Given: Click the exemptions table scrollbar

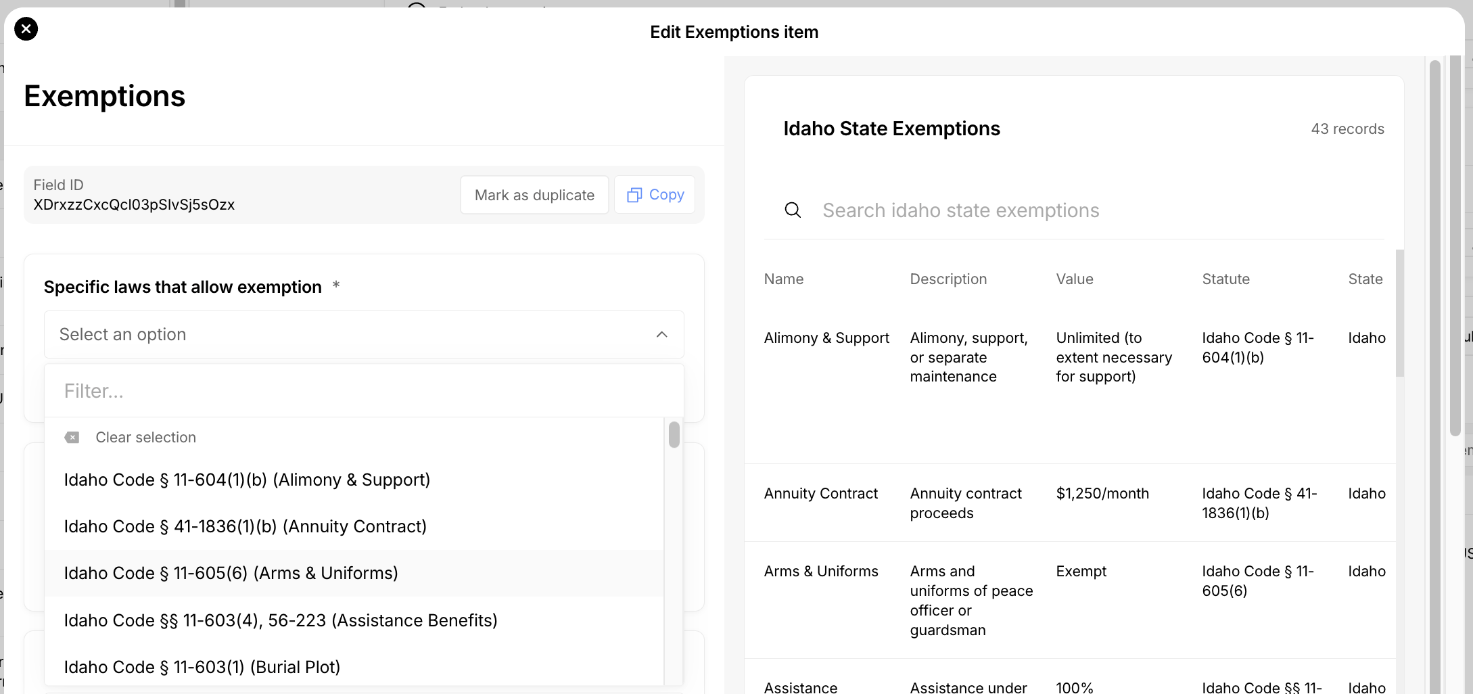Looking at the screenshot, I should [1399, 313].
